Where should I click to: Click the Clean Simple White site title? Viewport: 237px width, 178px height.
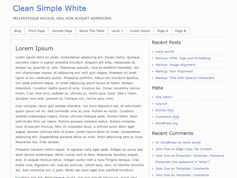(x=50, y=8)
